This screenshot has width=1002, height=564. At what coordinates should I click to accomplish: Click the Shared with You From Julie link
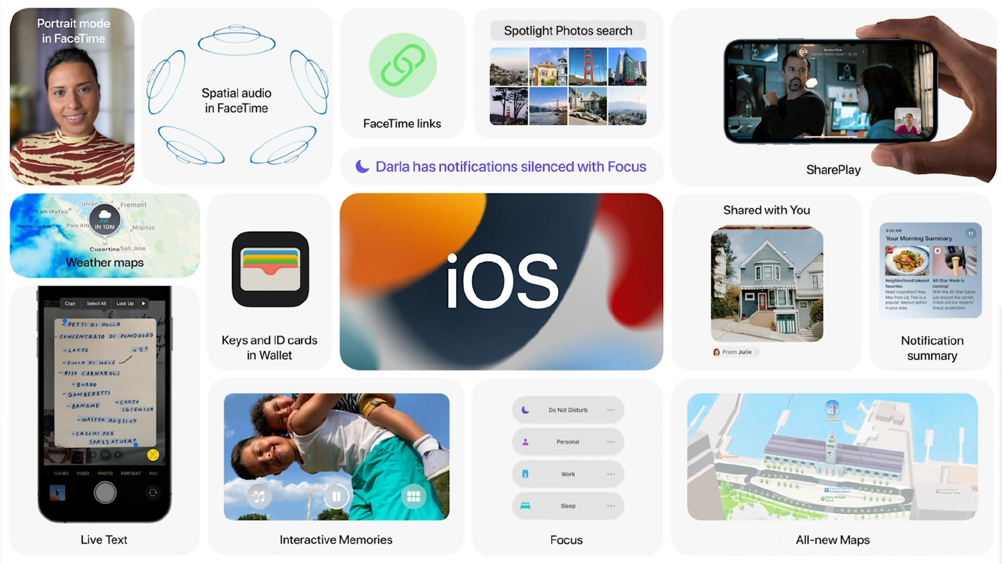click(732, 353)
